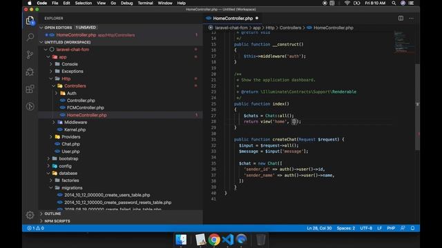This screenshot has width=442, height=248.
Task: Open Controller.php in explorer
Action: (81, 101)
